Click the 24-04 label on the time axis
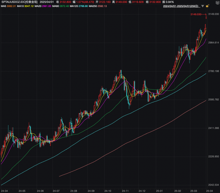Viewport: 220px width, 193px height. coord(4,191)
